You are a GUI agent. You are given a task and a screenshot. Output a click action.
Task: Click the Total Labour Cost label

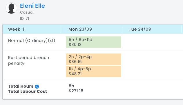coord(28,91)
